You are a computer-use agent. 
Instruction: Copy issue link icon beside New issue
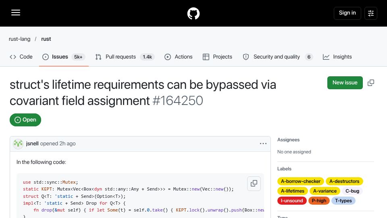click(x=371, y=83)
